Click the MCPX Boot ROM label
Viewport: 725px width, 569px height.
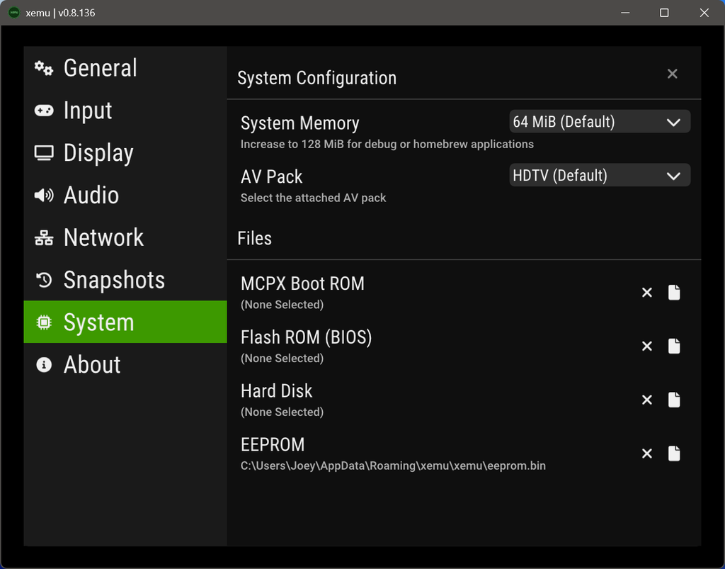(x=302, y=283)
